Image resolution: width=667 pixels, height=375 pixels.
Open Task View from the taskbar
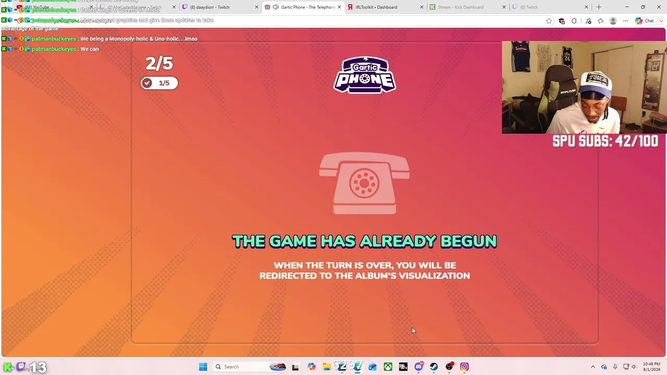coord(295,367)
